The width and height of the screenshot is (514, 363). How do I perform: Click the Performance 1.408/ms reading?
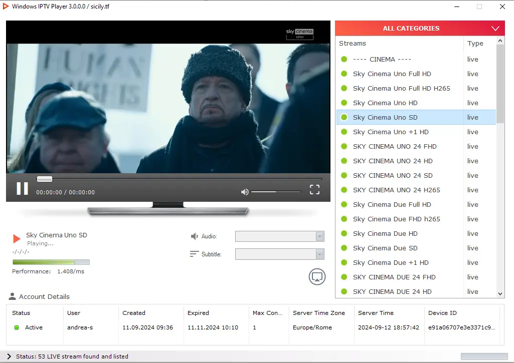(x=48, y=271)
